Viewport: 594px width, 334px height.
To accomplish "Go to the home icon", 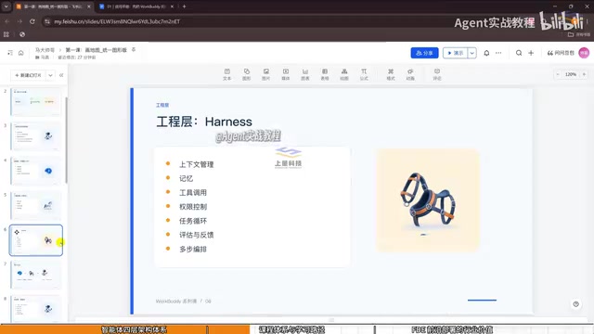I will click(20, 53).
